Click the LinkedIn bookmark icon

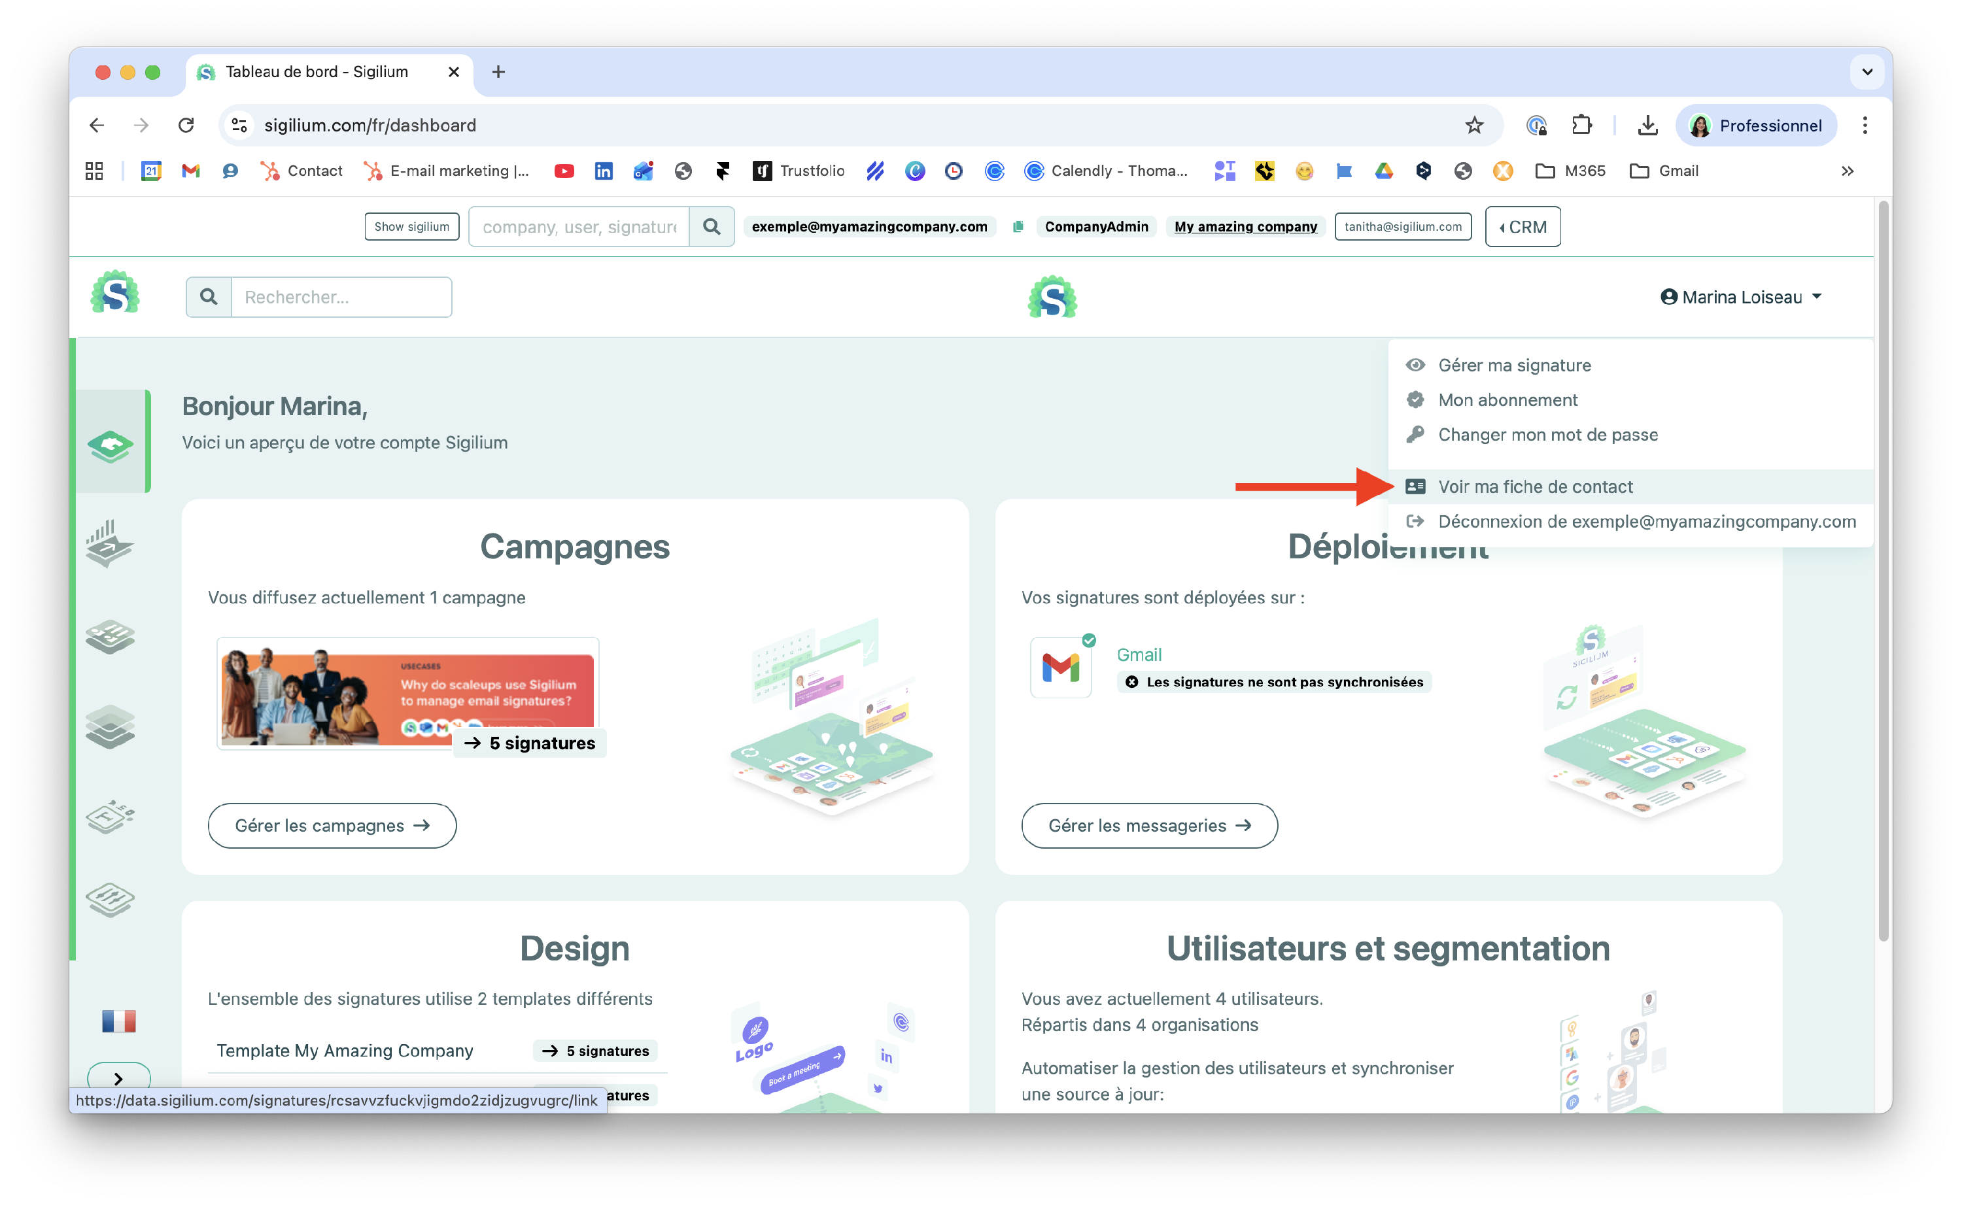click(603, 171)
